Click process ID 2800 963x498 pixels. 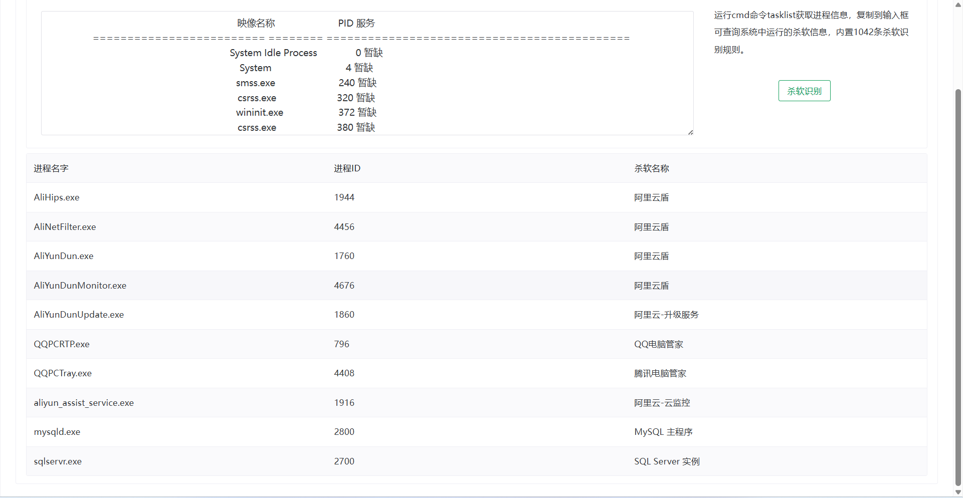[x=344, y=432]
